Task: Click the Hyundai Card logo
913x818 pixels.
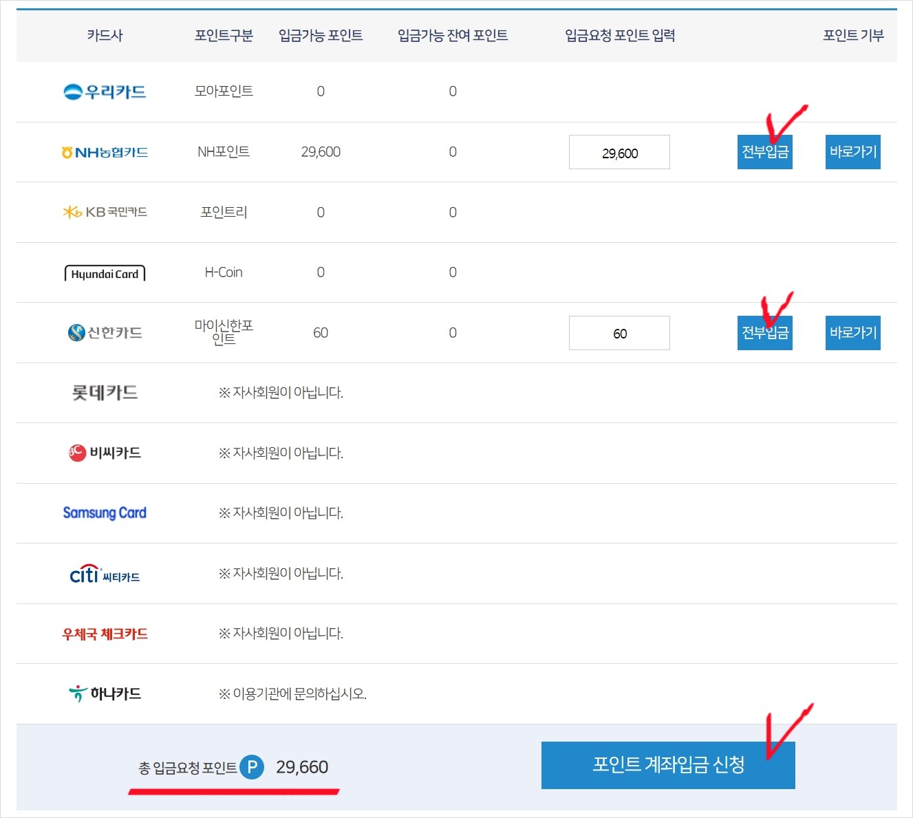Action: point(105,273)
